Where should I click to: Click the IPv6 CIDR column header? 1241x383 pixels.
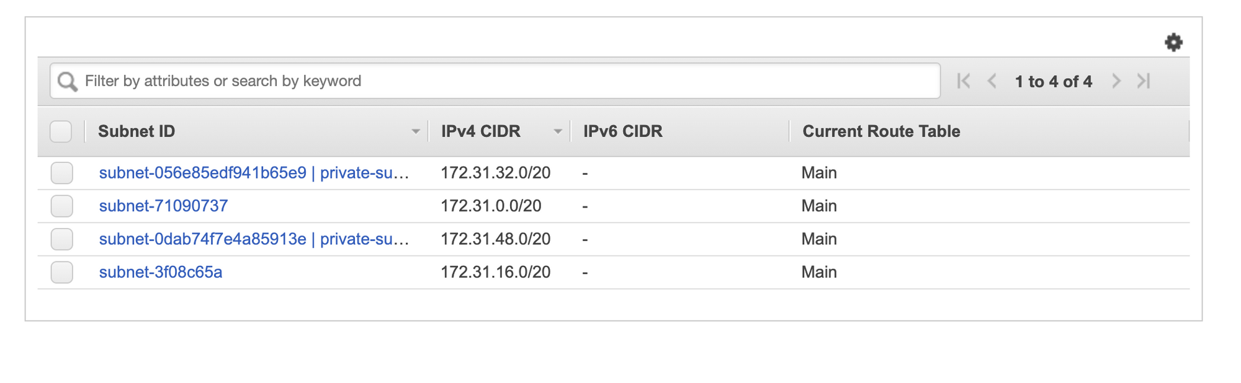point(622,131)
